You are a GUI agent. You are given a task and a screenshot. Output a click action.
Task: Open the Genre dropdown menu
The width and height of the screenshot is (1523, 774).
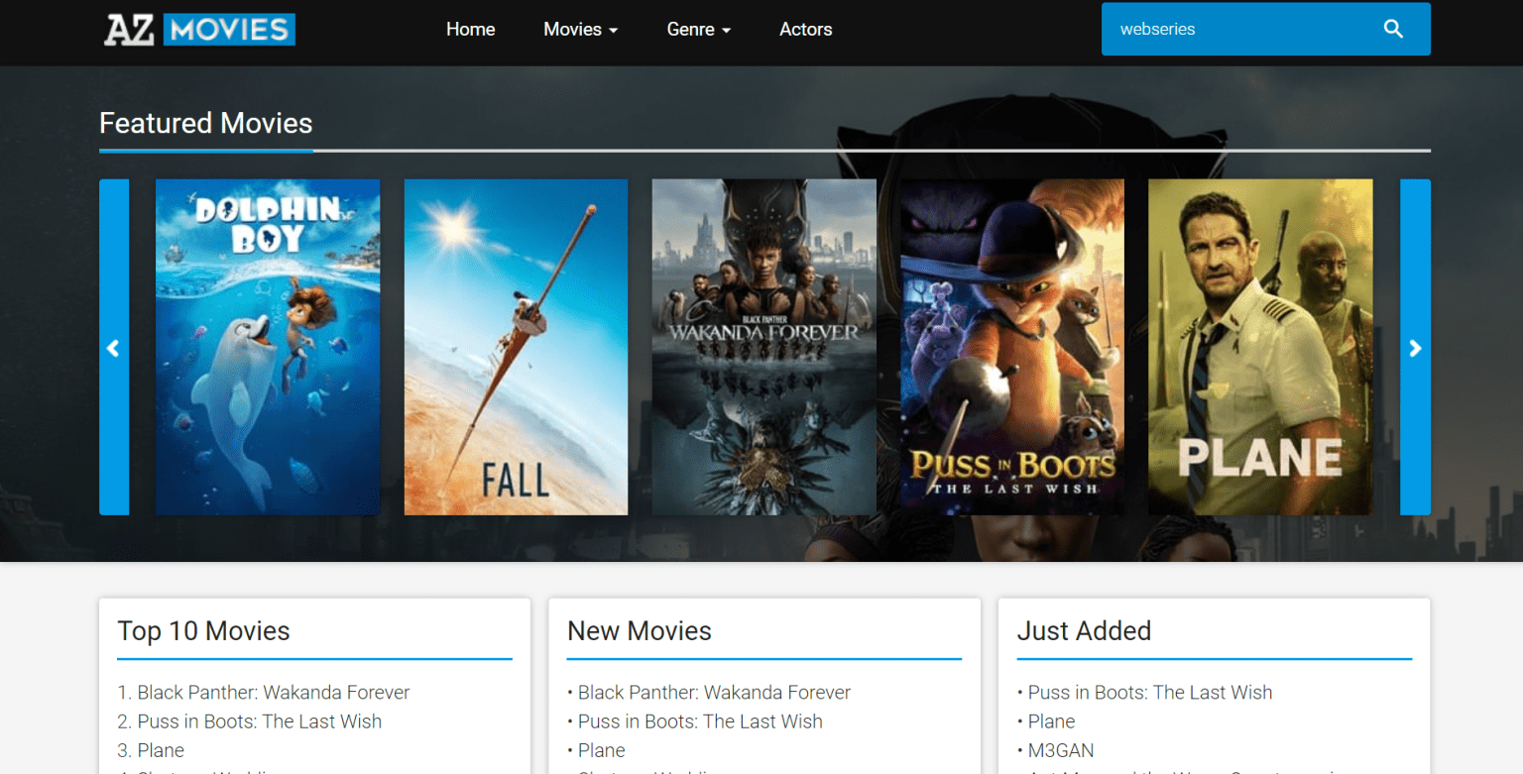pyautogui.click(x=697, y=29)
